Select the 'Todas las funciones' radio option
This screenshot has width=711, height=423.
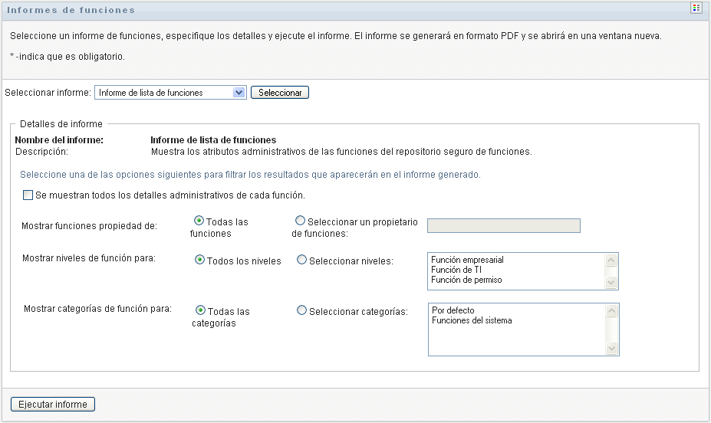(199, 221)
